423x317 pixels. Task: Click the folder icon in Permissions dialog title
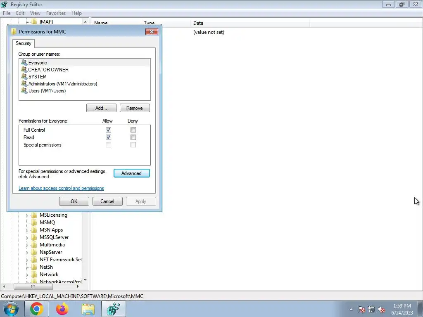click(14, 31)
